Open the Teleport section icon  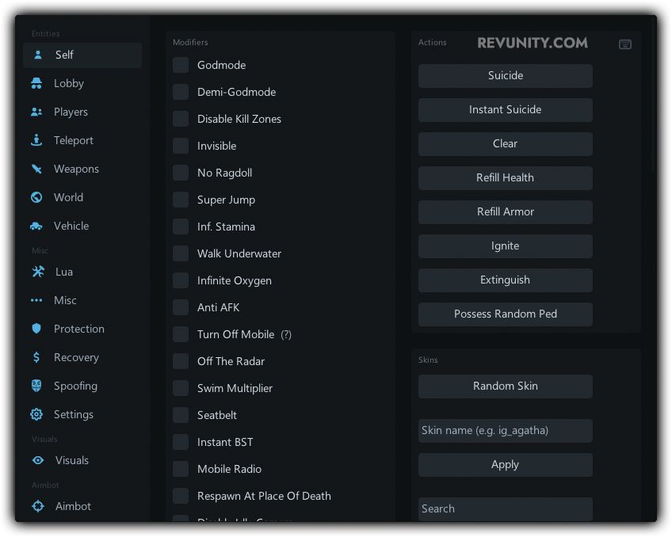pyautogui.click(x=36, y=140)
